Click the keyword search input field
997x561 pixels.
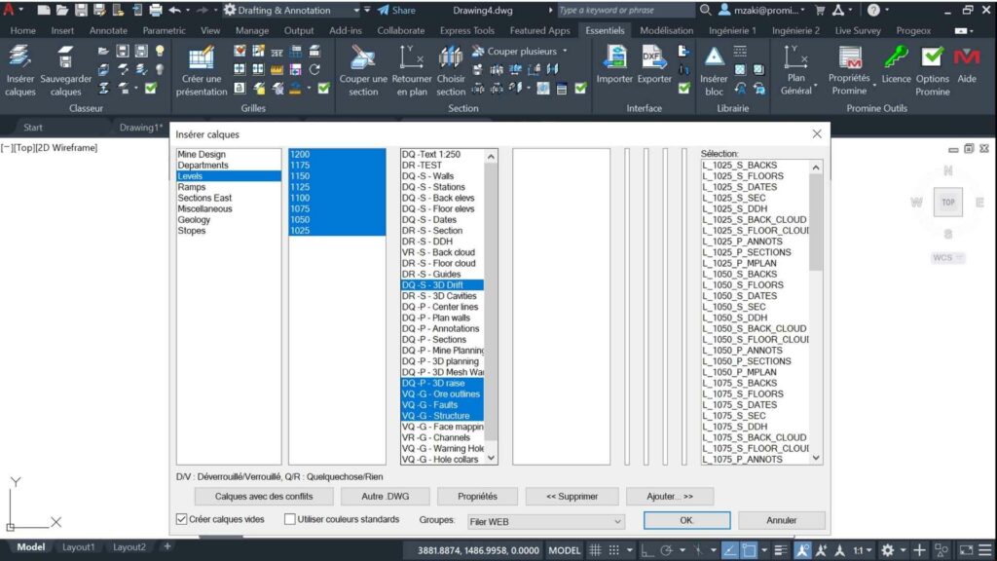click(x=626, y=10)
